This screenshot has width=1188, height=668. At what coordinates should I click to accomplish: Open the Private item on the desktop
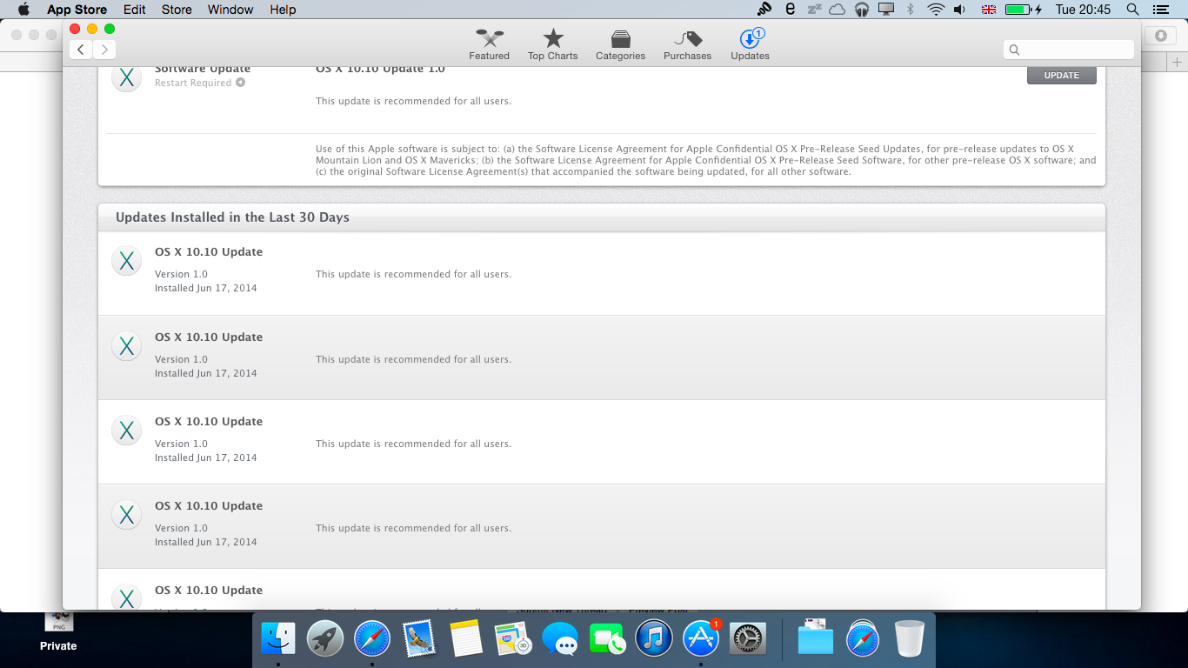(x=58, y=633)
